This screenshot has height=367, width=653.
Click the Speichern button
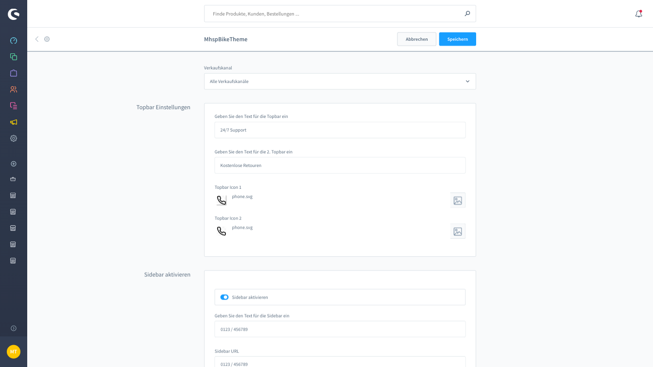click(457, 39)
